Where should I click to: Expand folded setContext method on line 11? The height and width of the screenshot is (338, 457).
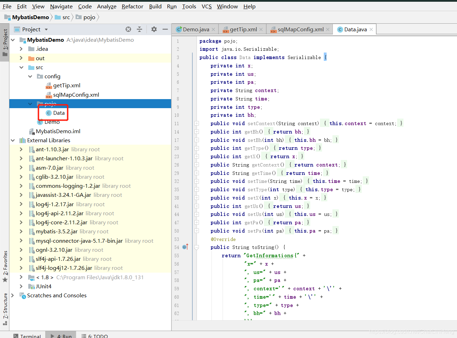pyautogui.click(x=197, y=123)
